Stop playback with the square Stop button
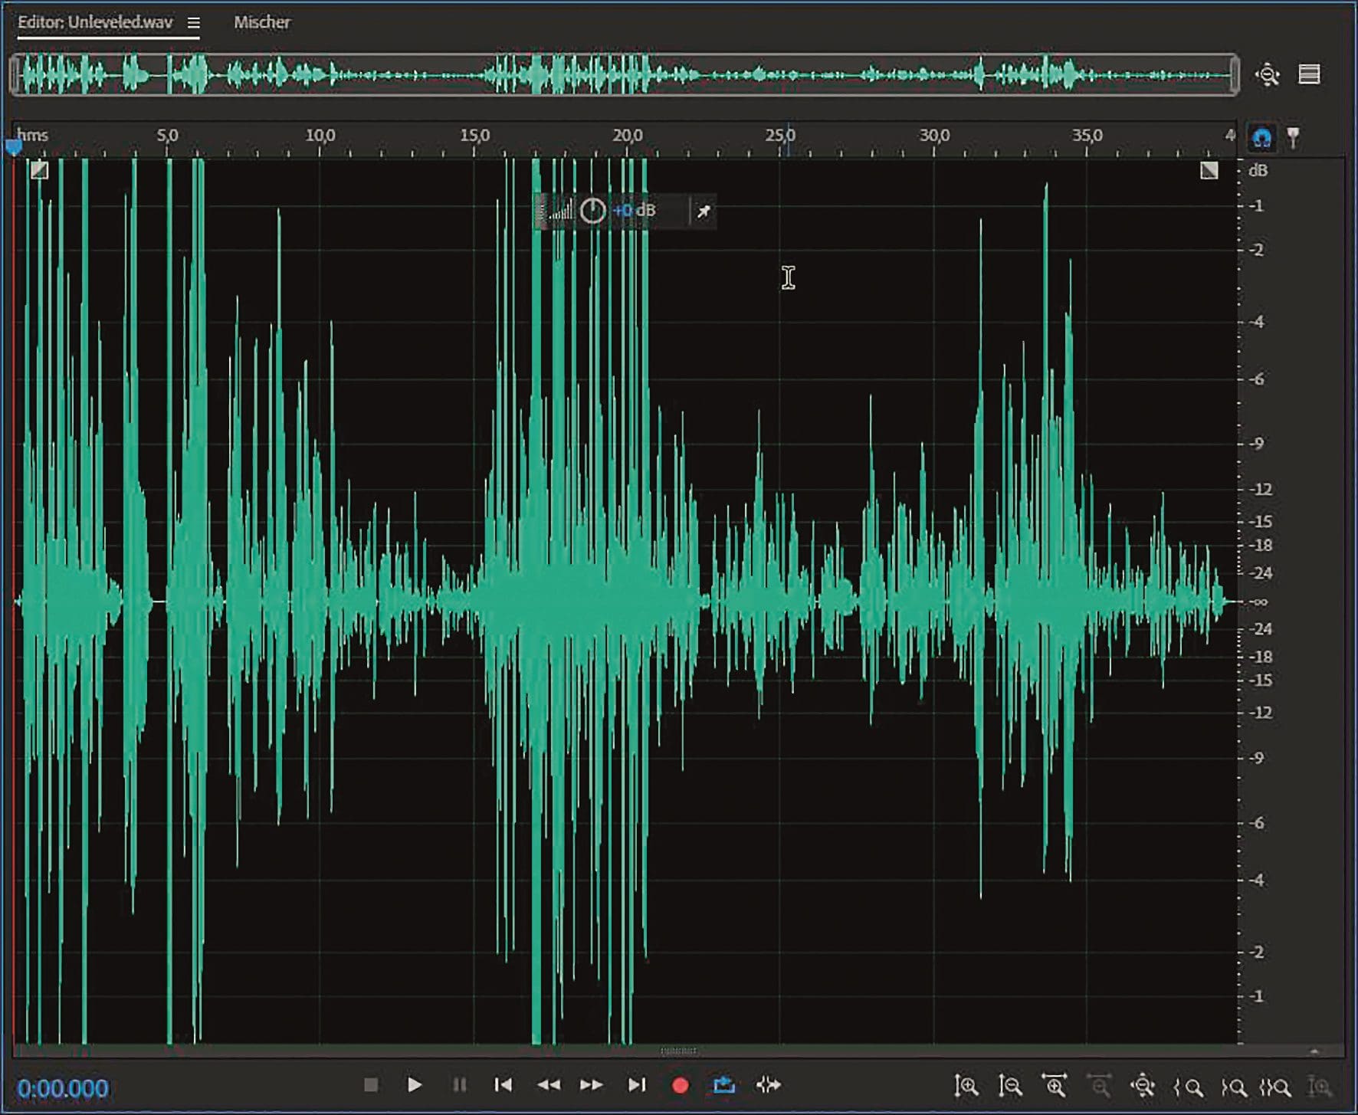The height and width of the screenshot is (1115, 1358). pyautogui.click(x=371, y=1084)
